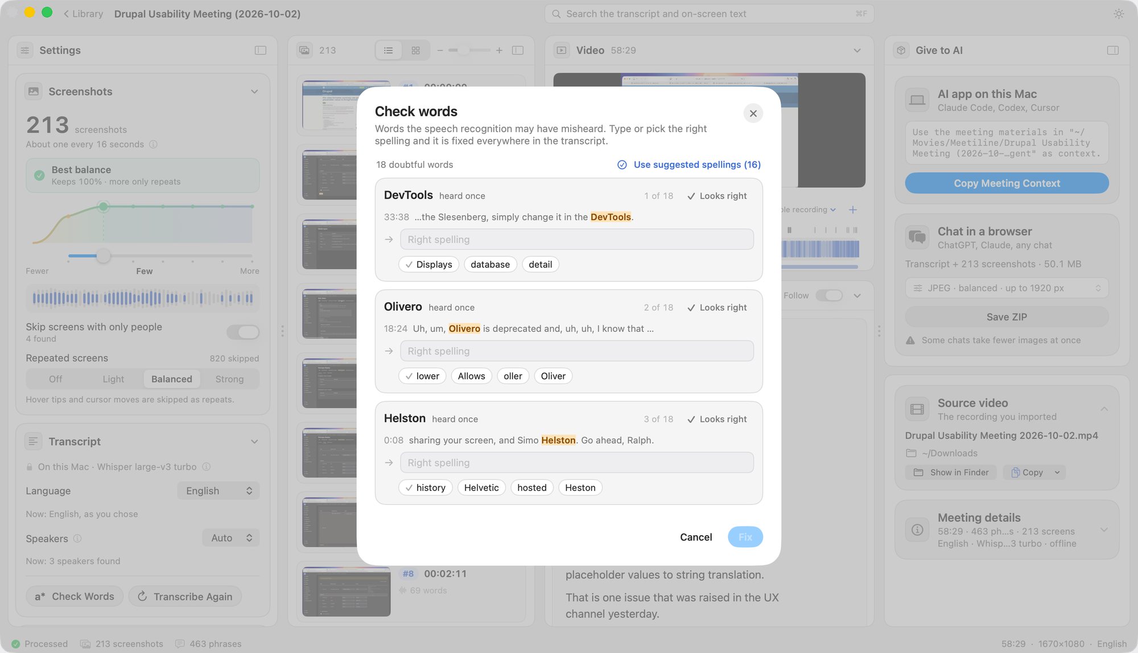Click the Settings sliders icon
1138x653 pixels.
(25, 50)
